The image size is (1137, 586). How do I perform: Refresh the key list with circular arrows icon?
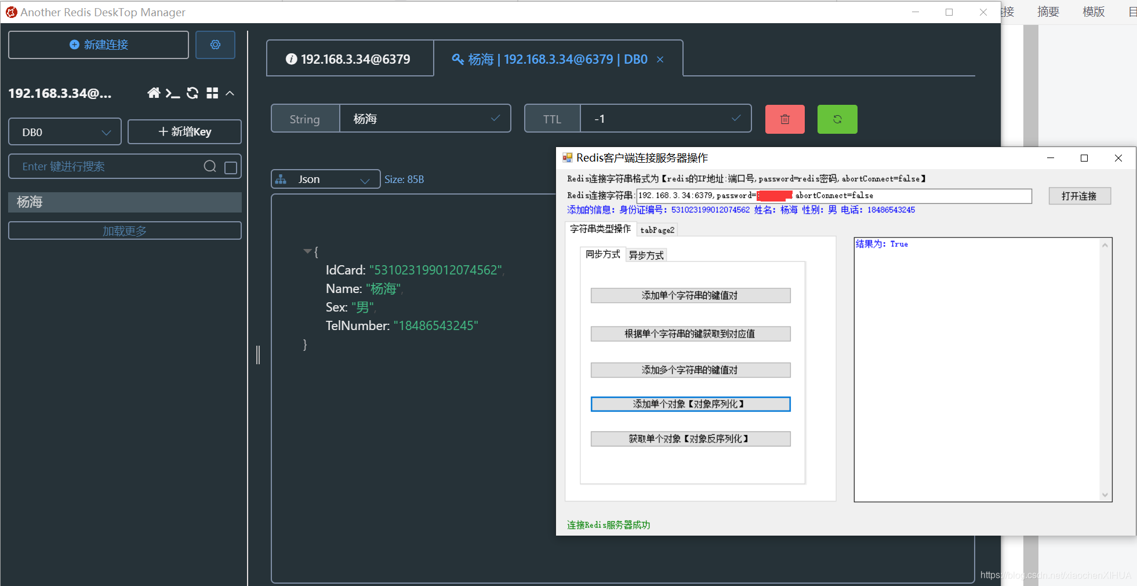pos(192,93)
